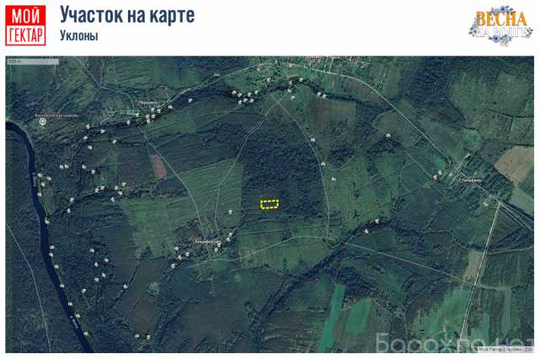Click the yellow dashed plot outline
This screenshot has height=359, width=539.
269,204
